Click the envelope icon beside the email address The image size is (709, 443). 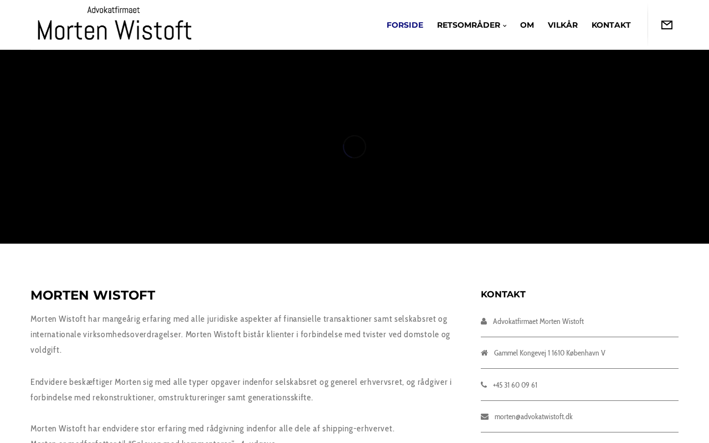click(485, 416)
